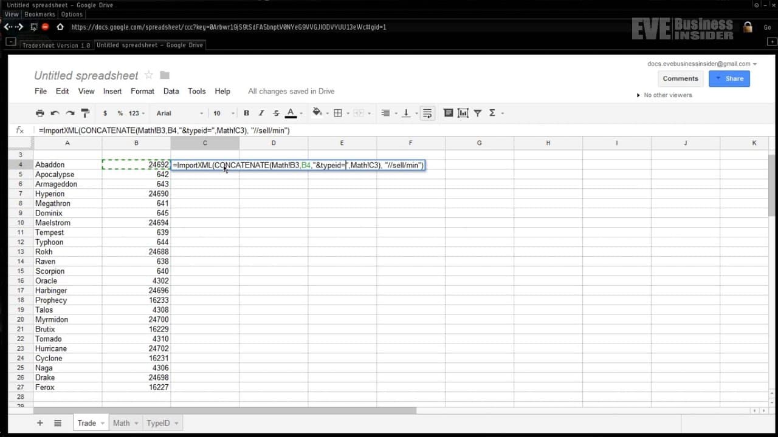Select the Abaddon cell
Image resolution: width=778 pixels, height=437 pixels.
67,164
